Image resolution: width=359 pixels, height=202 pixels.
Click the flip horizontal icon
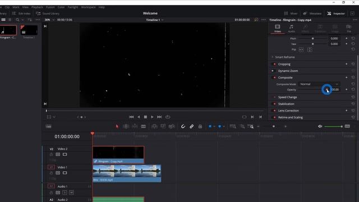point(301,49)
